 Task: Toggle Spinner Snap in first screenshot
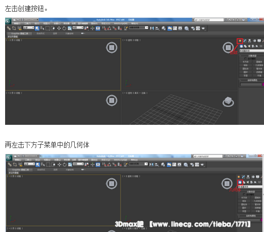[x=120, y=28]
